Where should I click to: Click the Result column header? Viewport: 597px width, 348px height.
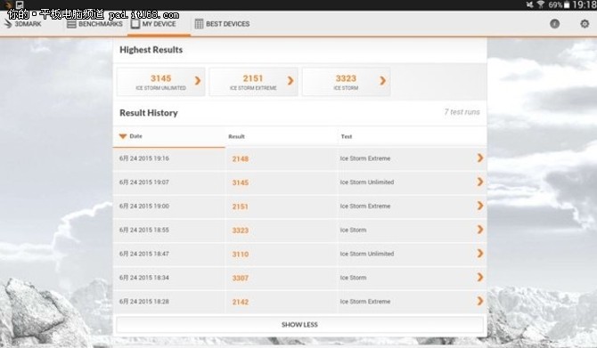pyautogui.click(x=236, y=136)
